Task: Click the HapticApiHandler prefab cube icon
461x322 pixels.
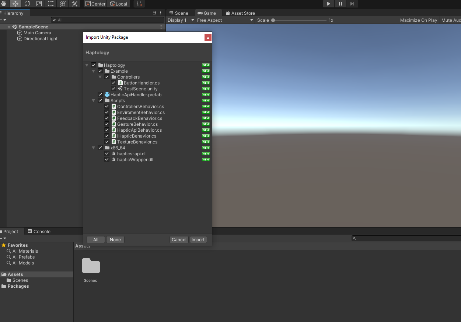Action: [x=107, y=95]
